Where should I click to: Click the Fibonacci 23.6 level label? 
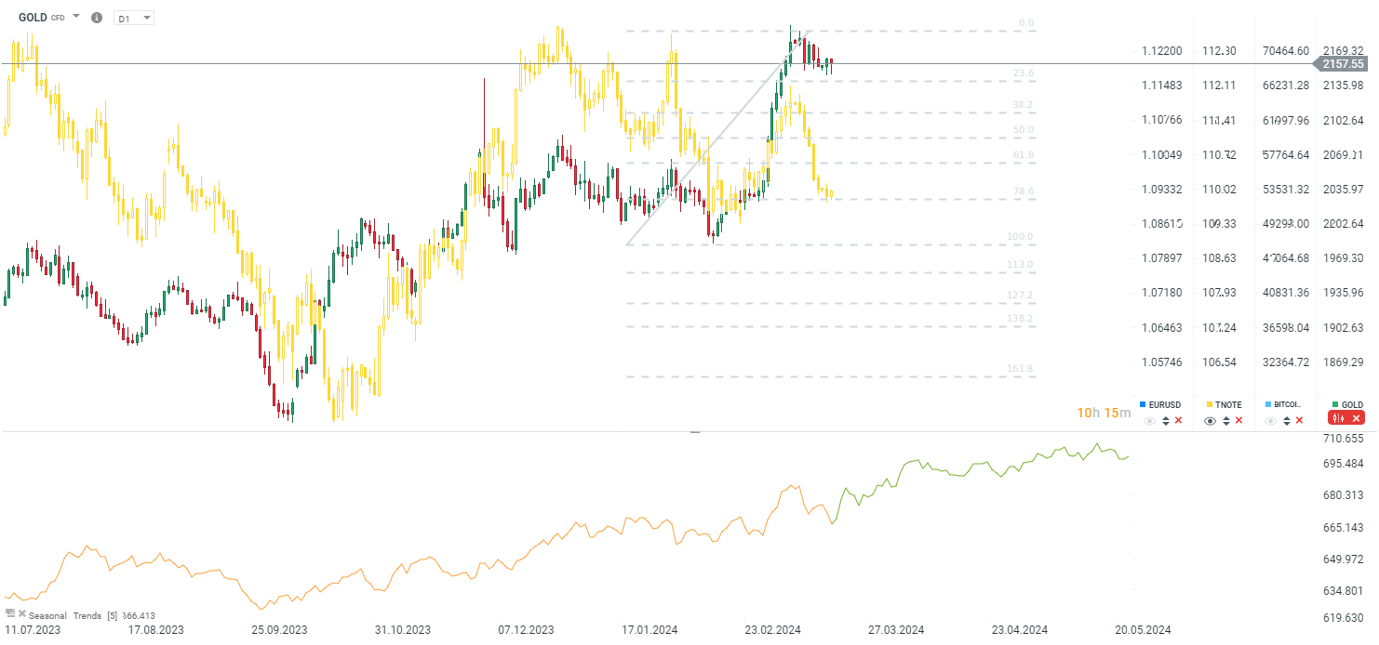(1024, 72)
